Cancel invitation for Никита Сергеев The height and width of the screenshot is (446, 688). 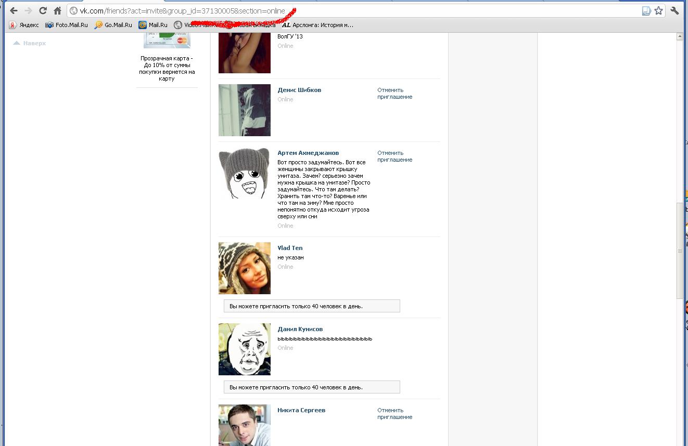pos(394,414)
